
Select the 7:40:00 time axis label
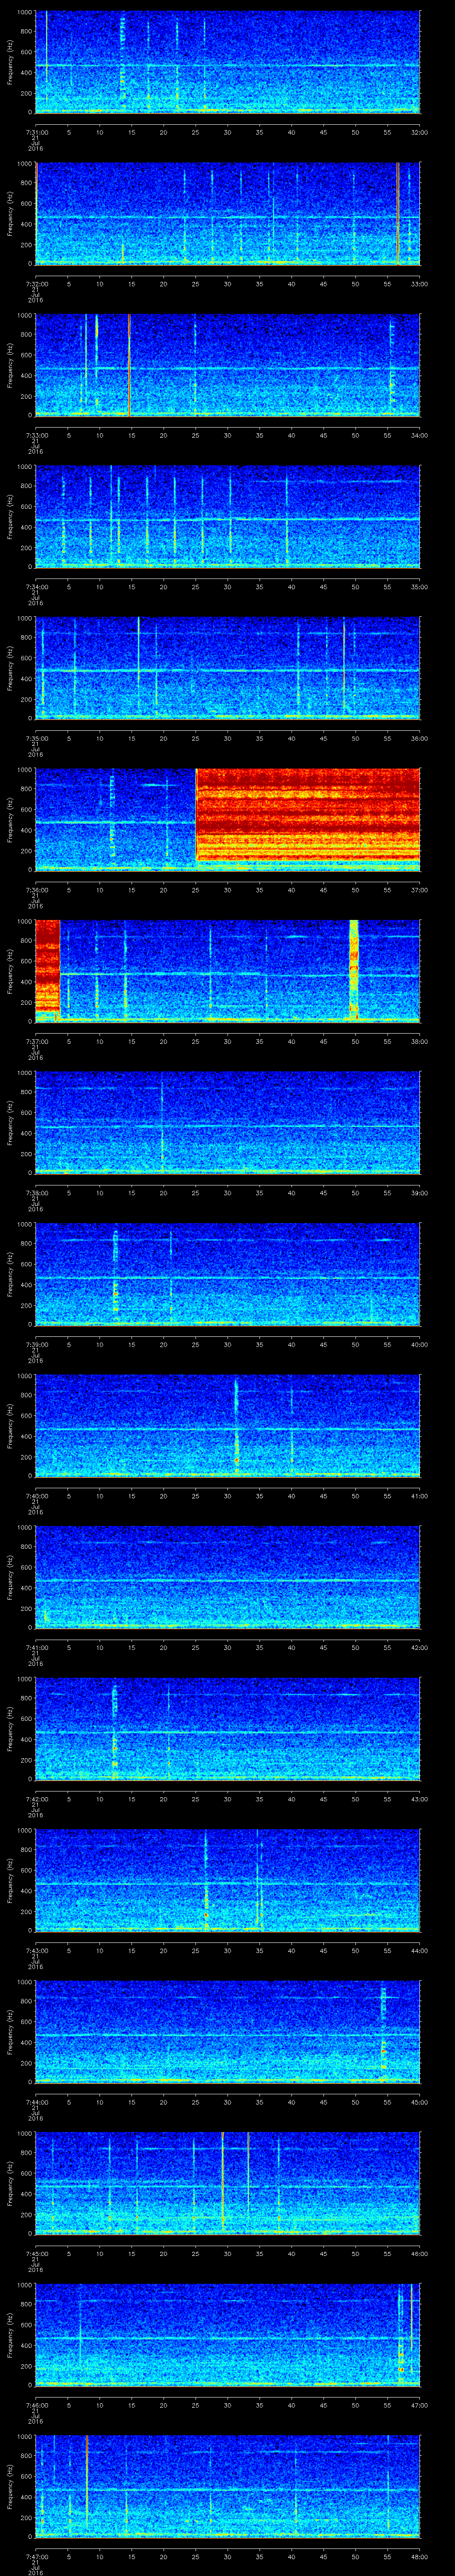pos(36,1496)
